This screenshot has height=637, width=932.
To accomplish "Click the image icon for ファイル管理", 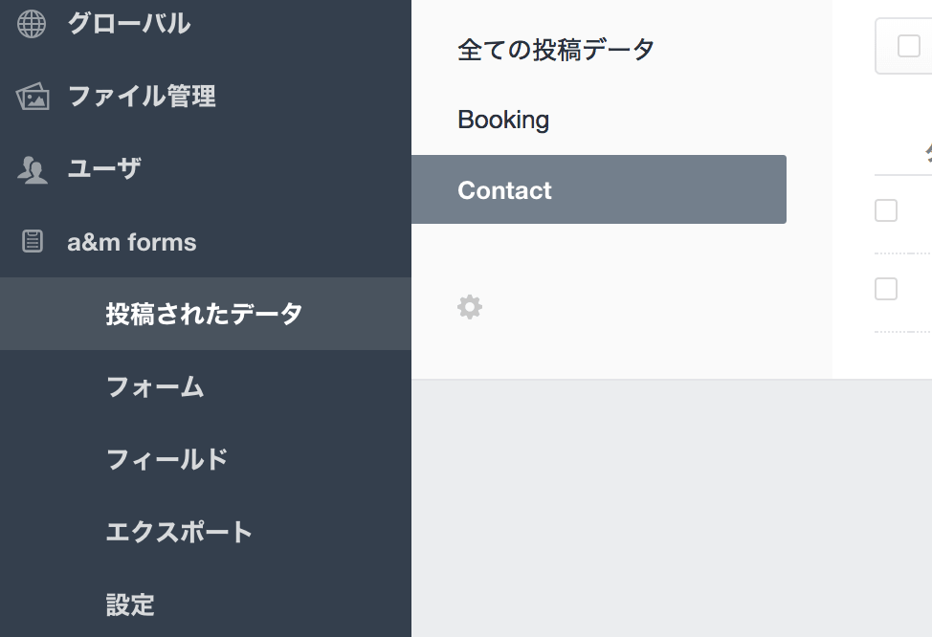I will 33,97.
